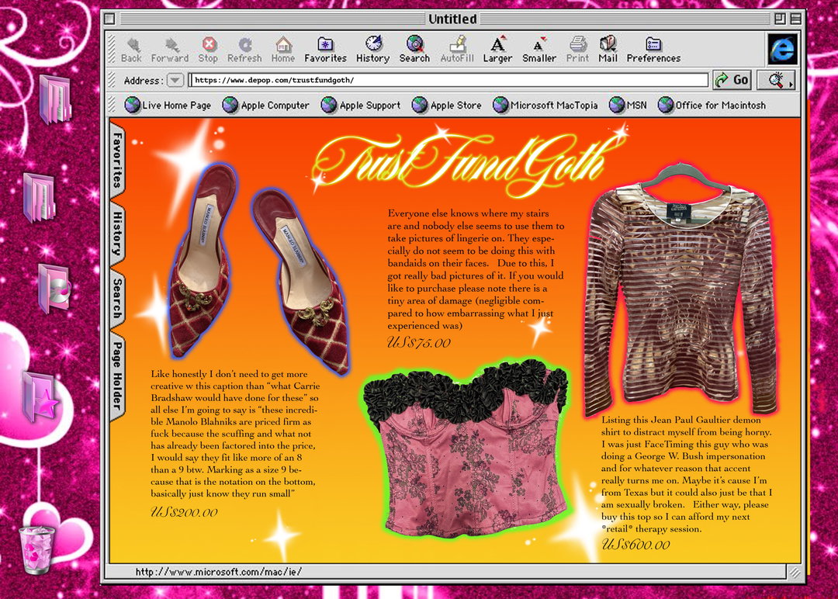Screen dimensions: 838x599
Task: Click the Forward navigation icon
Action: (170, 49)
